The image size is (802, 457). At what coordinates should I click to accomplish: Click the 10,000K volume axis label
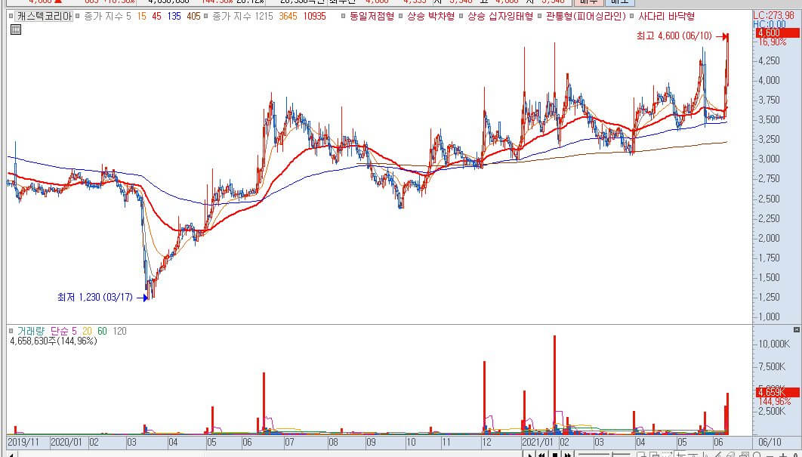click(774, 344)
